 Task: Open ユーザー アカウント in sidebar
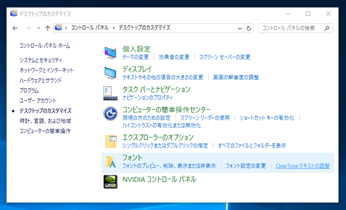coord(38,100)
